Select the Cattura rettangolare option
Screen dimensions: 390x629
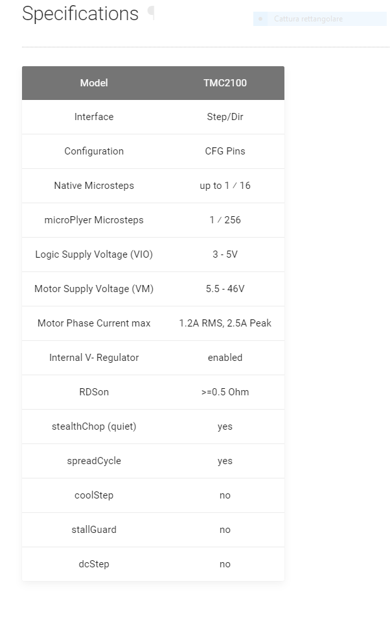pos(308,19)
